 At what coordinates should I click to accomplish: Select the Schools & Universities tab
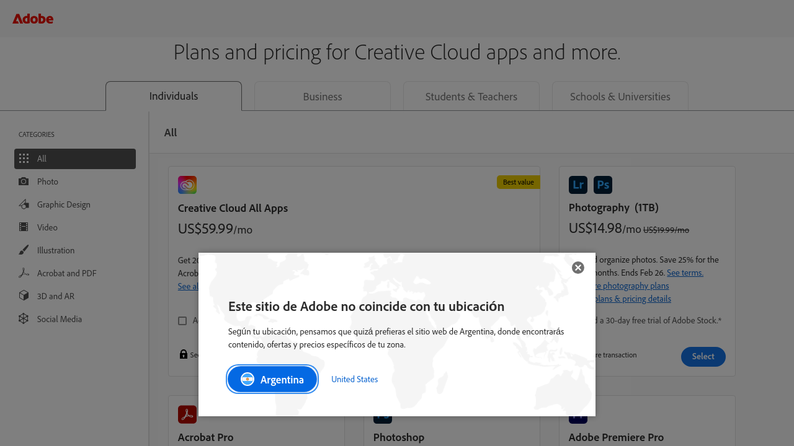(620, 97)
